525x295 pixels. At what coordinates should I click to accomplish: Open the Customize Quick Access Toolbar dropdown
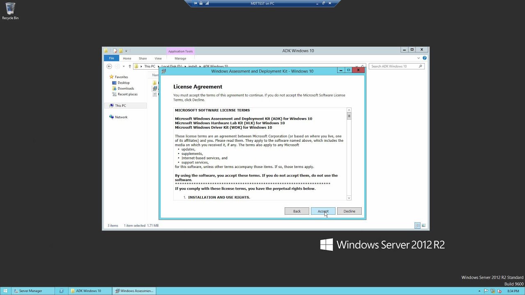coord(126,51)
